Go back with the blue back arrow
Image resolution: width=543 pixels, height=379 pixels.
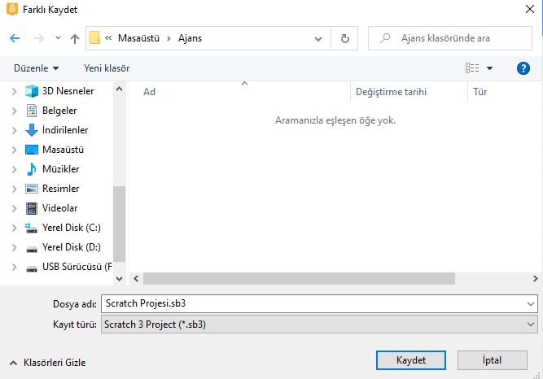(x=15, y=38)
